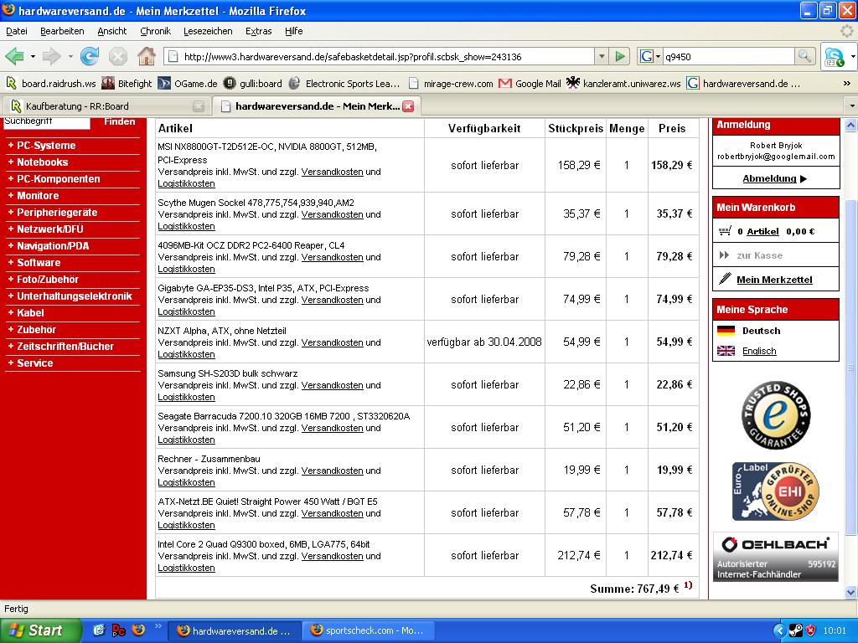The height and width of the screenshot is (643, 858).
Task: Expand PC-Systeme category
Action: click(x=46, y=146)
